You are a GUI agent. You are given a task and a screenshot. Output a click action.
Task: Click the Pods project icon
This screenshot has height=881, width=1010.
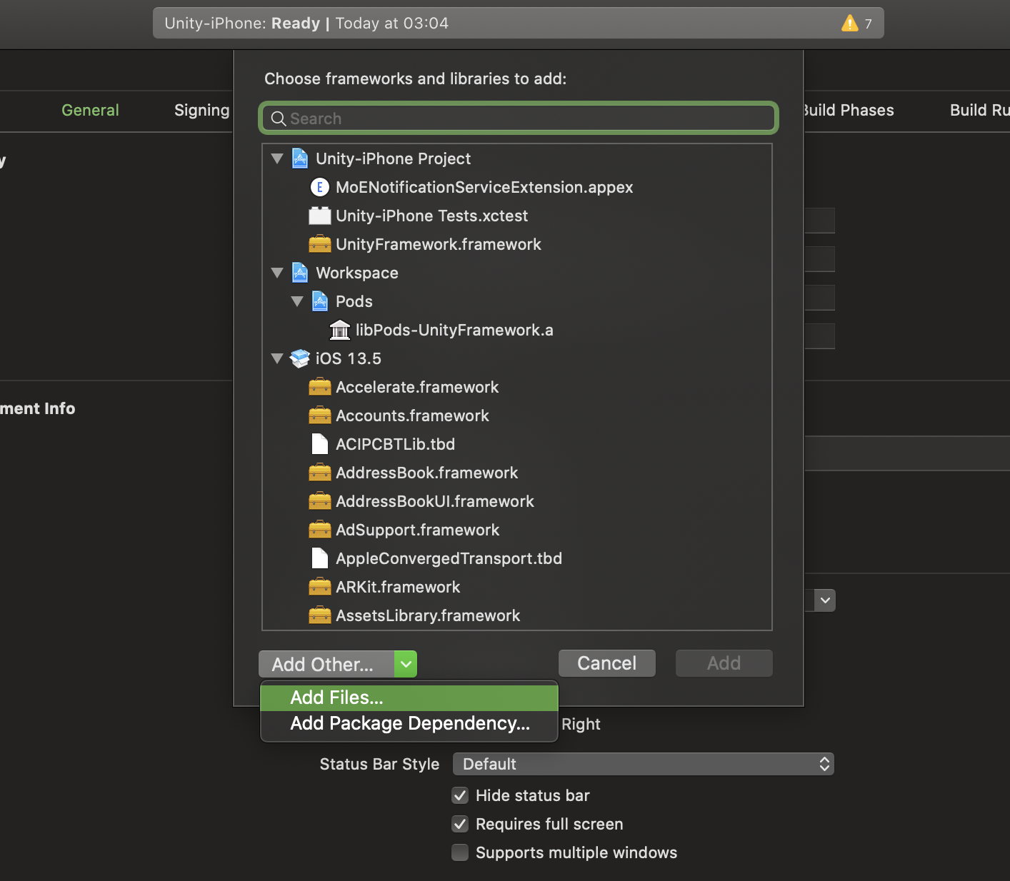tap(320, 301)
